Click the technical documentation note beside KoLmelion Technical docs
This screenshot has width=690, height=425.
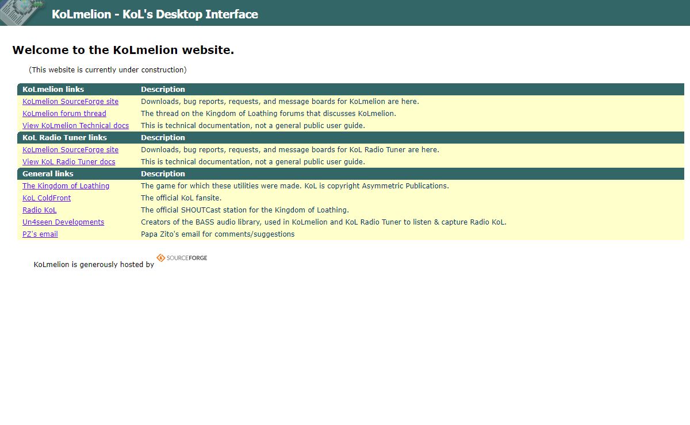[x=253, y=126]
